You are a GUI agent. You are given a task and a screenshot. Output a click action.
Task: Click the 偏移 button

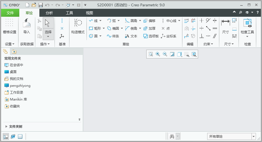pyautogui.click(x=150, y=21)
